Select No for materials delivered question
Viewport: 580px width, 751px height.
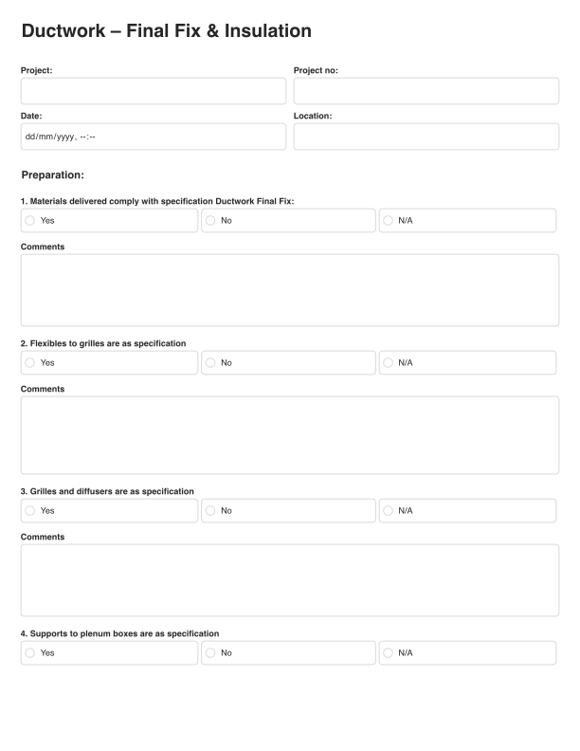[x=210, y=220]
